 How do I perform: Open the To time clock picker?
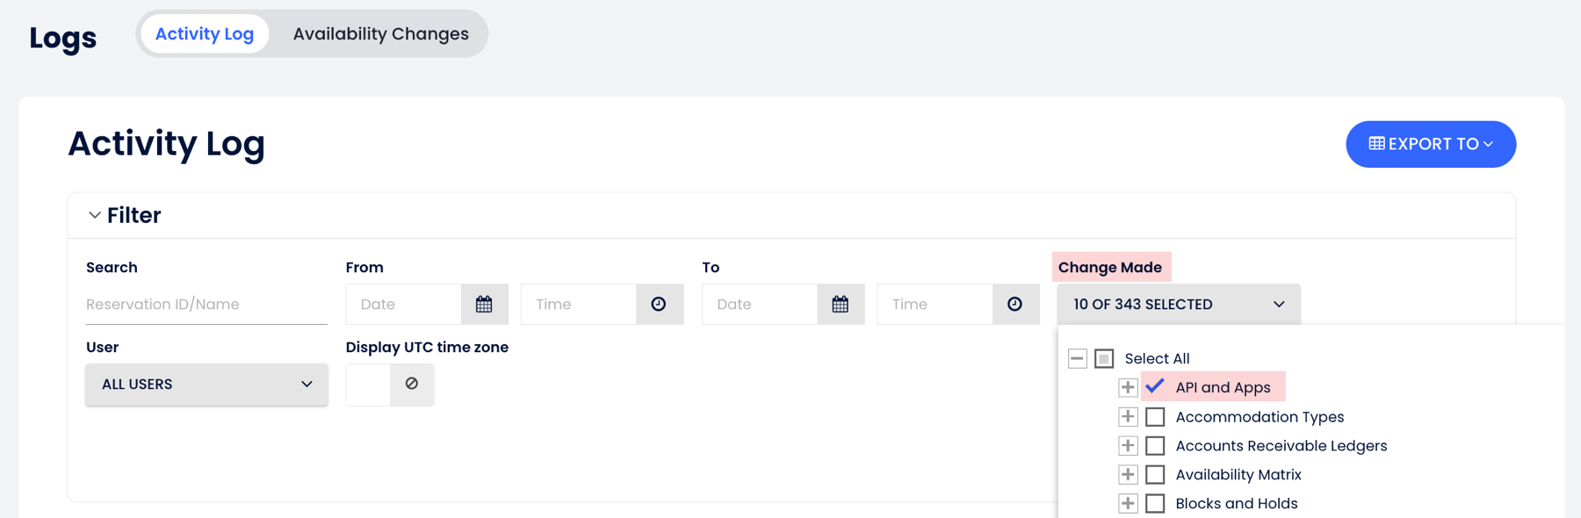click(x=1014, y=305)
